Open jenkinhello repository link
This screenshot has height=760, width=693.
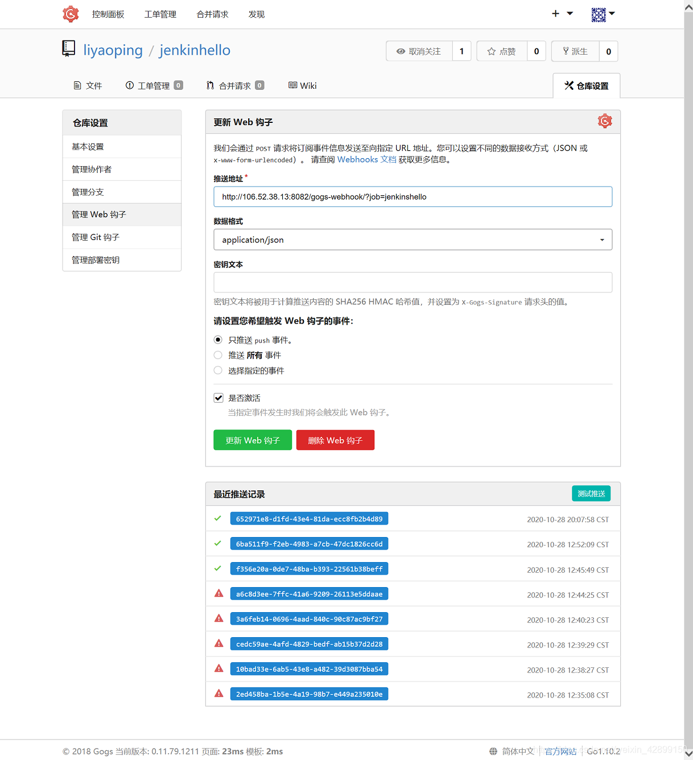[195, 50]
